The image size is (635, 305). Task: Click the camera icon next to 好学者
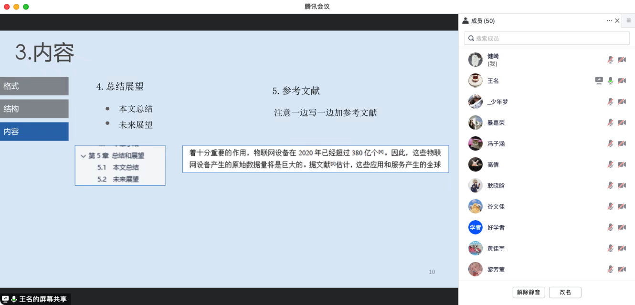(x=622, y=227)
